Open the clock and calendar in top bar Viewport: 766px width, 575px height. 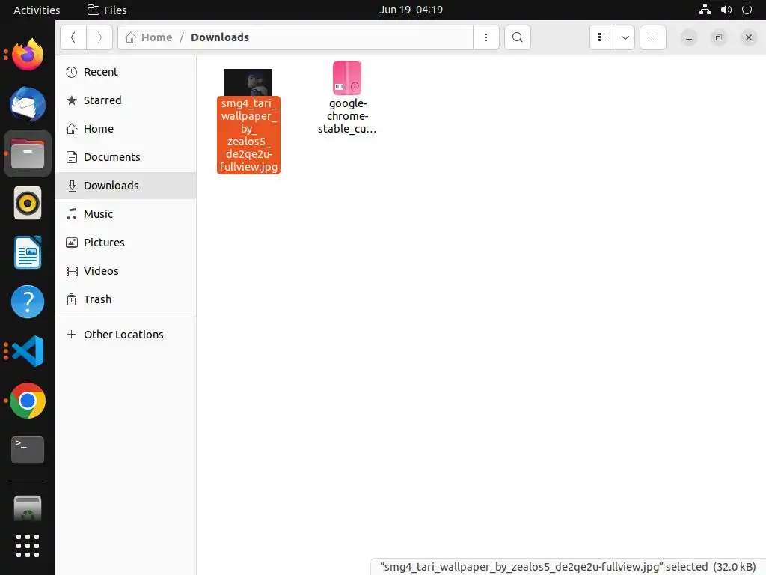pyautogui.click(x=411, y=10)
